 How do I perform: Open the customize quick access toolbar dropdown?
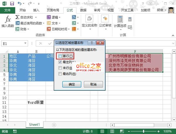(39, 4)
